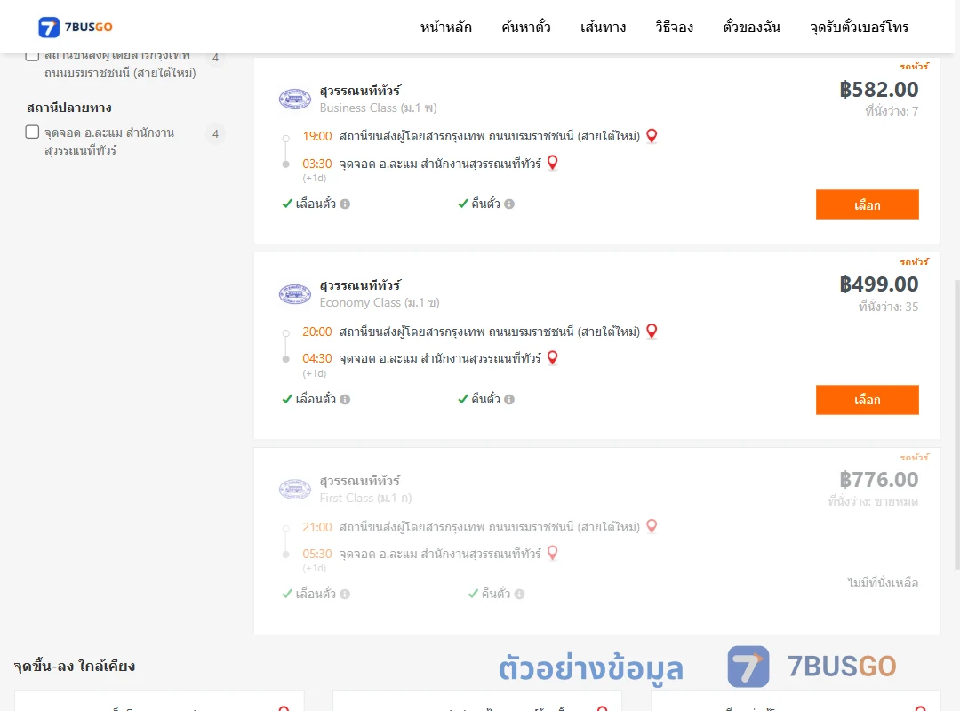960x711 pixels.
Task: Click the 04:30 arrival time
Action: (317, 358)
